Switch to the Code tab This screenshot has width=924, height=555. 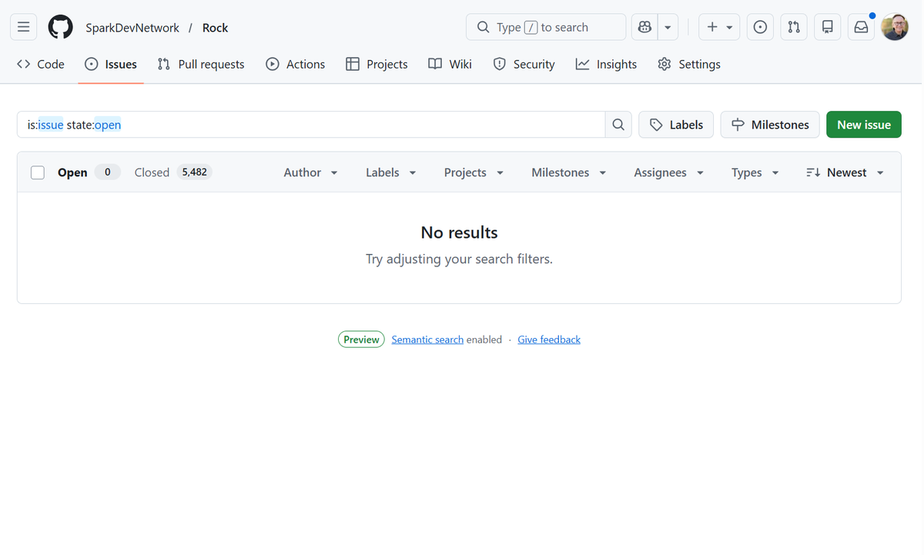coord(41,64)
